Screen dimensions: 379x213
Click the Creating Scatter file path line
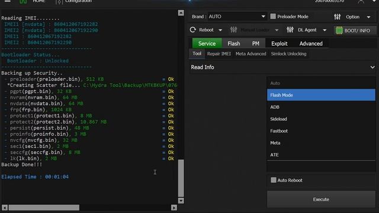pos(92,85)
